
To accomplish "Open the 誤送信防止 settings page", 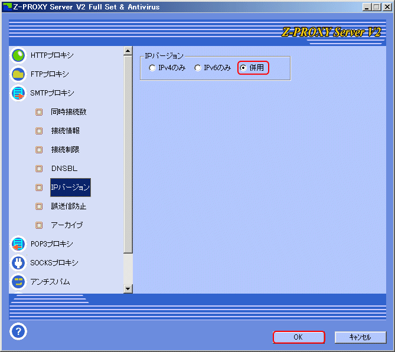I will pos(68,206).
